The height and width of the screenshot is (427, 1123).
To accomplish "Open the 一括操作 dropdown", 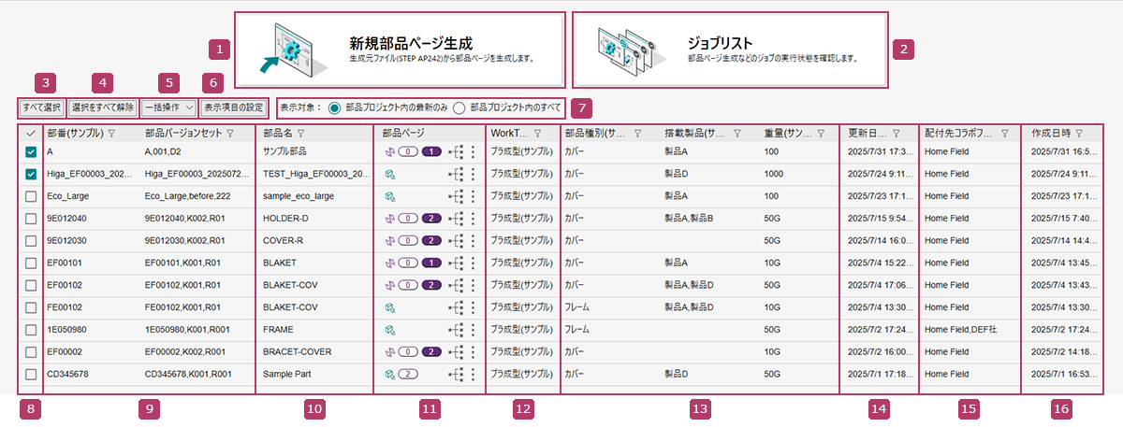I will click(x=168, y=107).
